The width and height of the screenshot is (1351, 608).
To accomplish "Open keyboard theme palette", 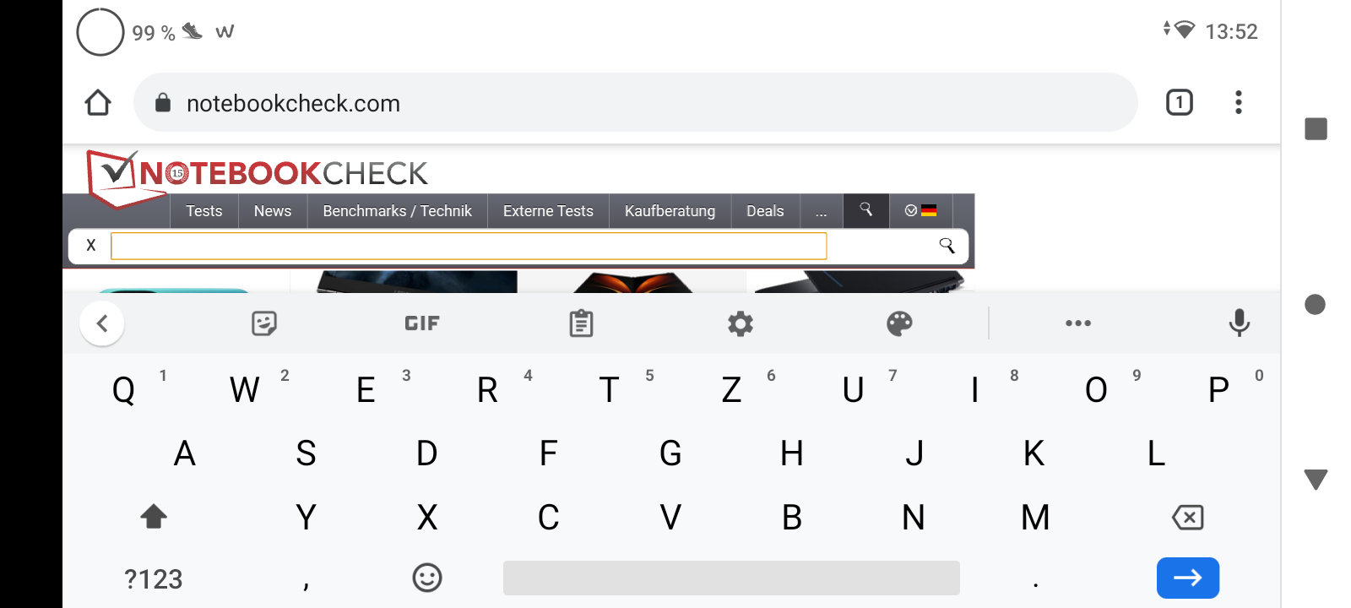I will coord(899,323).
